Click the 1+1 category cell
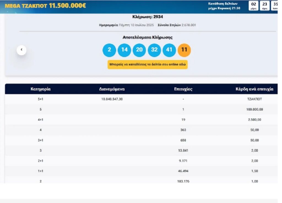This screenshot has height=203, width=282. point(40,171)
